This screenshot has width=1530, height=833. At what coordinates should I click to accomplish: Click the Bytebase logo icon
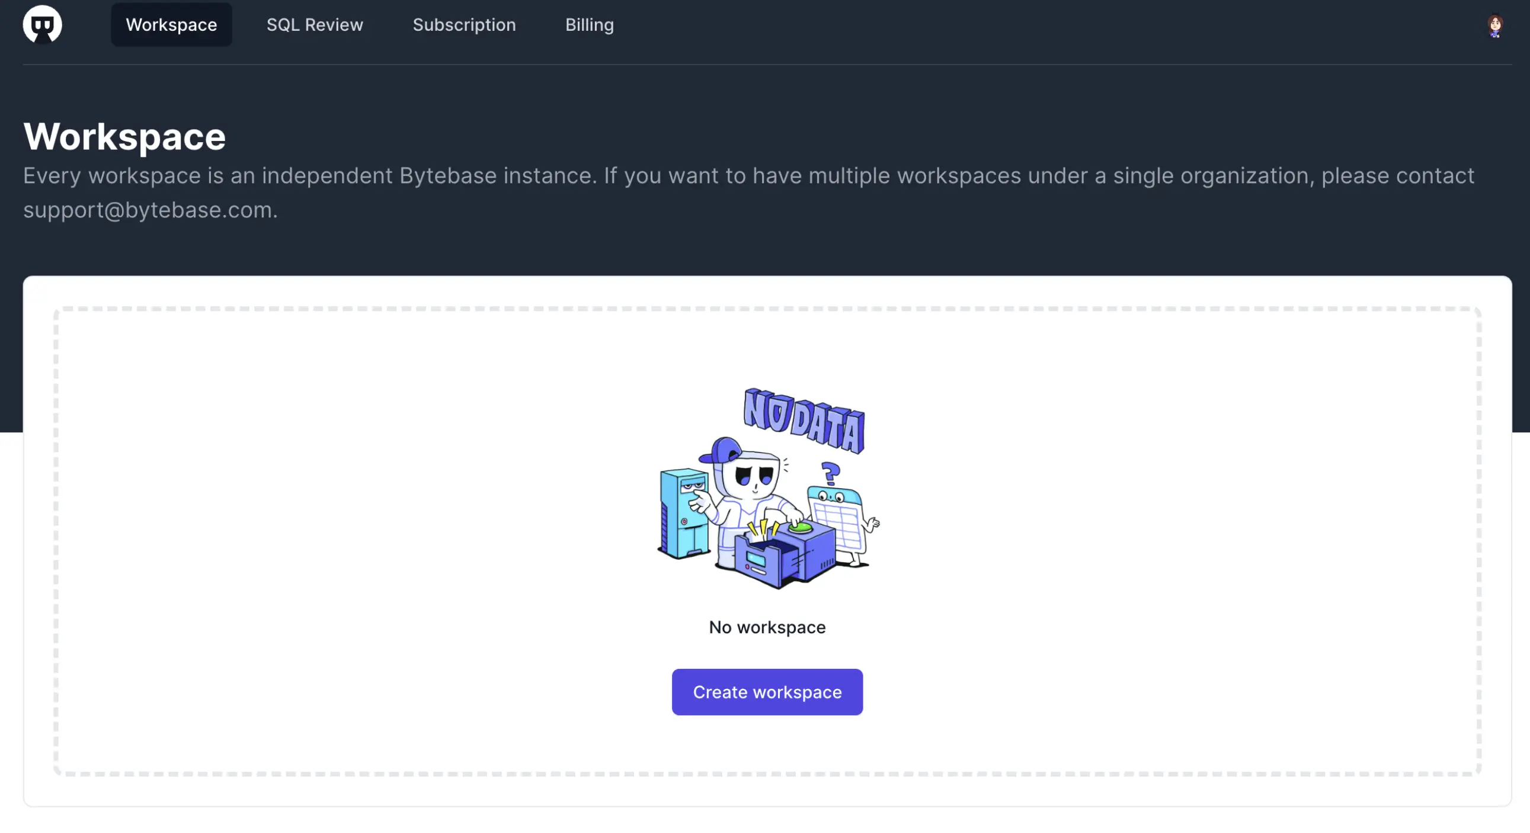pos(42,24)
